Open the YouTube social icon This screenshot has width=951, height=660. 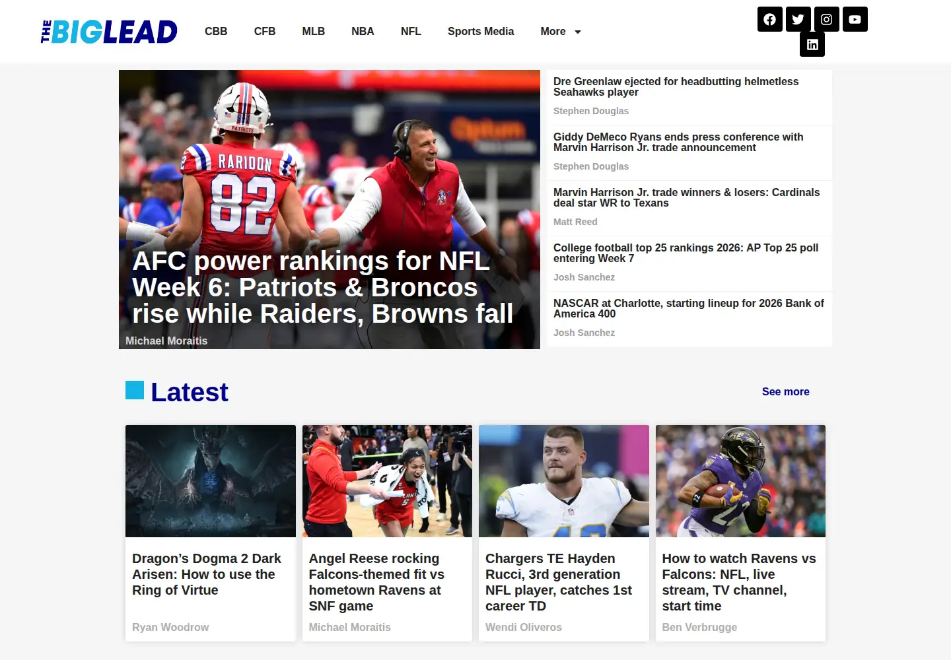click(x=855, y=19)
